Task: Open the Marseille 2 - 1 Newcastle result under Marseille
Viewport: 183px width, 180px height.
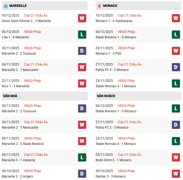Action: pos(20,70)
